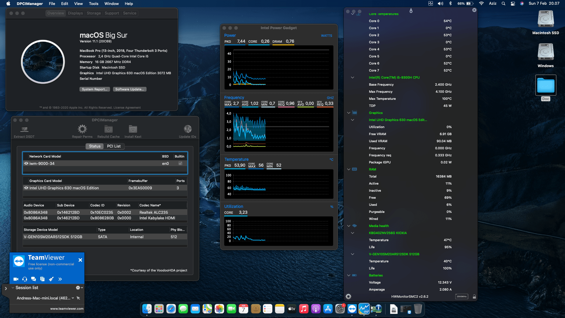Screen dimensions: 565x318
Task: Click Install Kext toolbar icon
Action: 133,129
